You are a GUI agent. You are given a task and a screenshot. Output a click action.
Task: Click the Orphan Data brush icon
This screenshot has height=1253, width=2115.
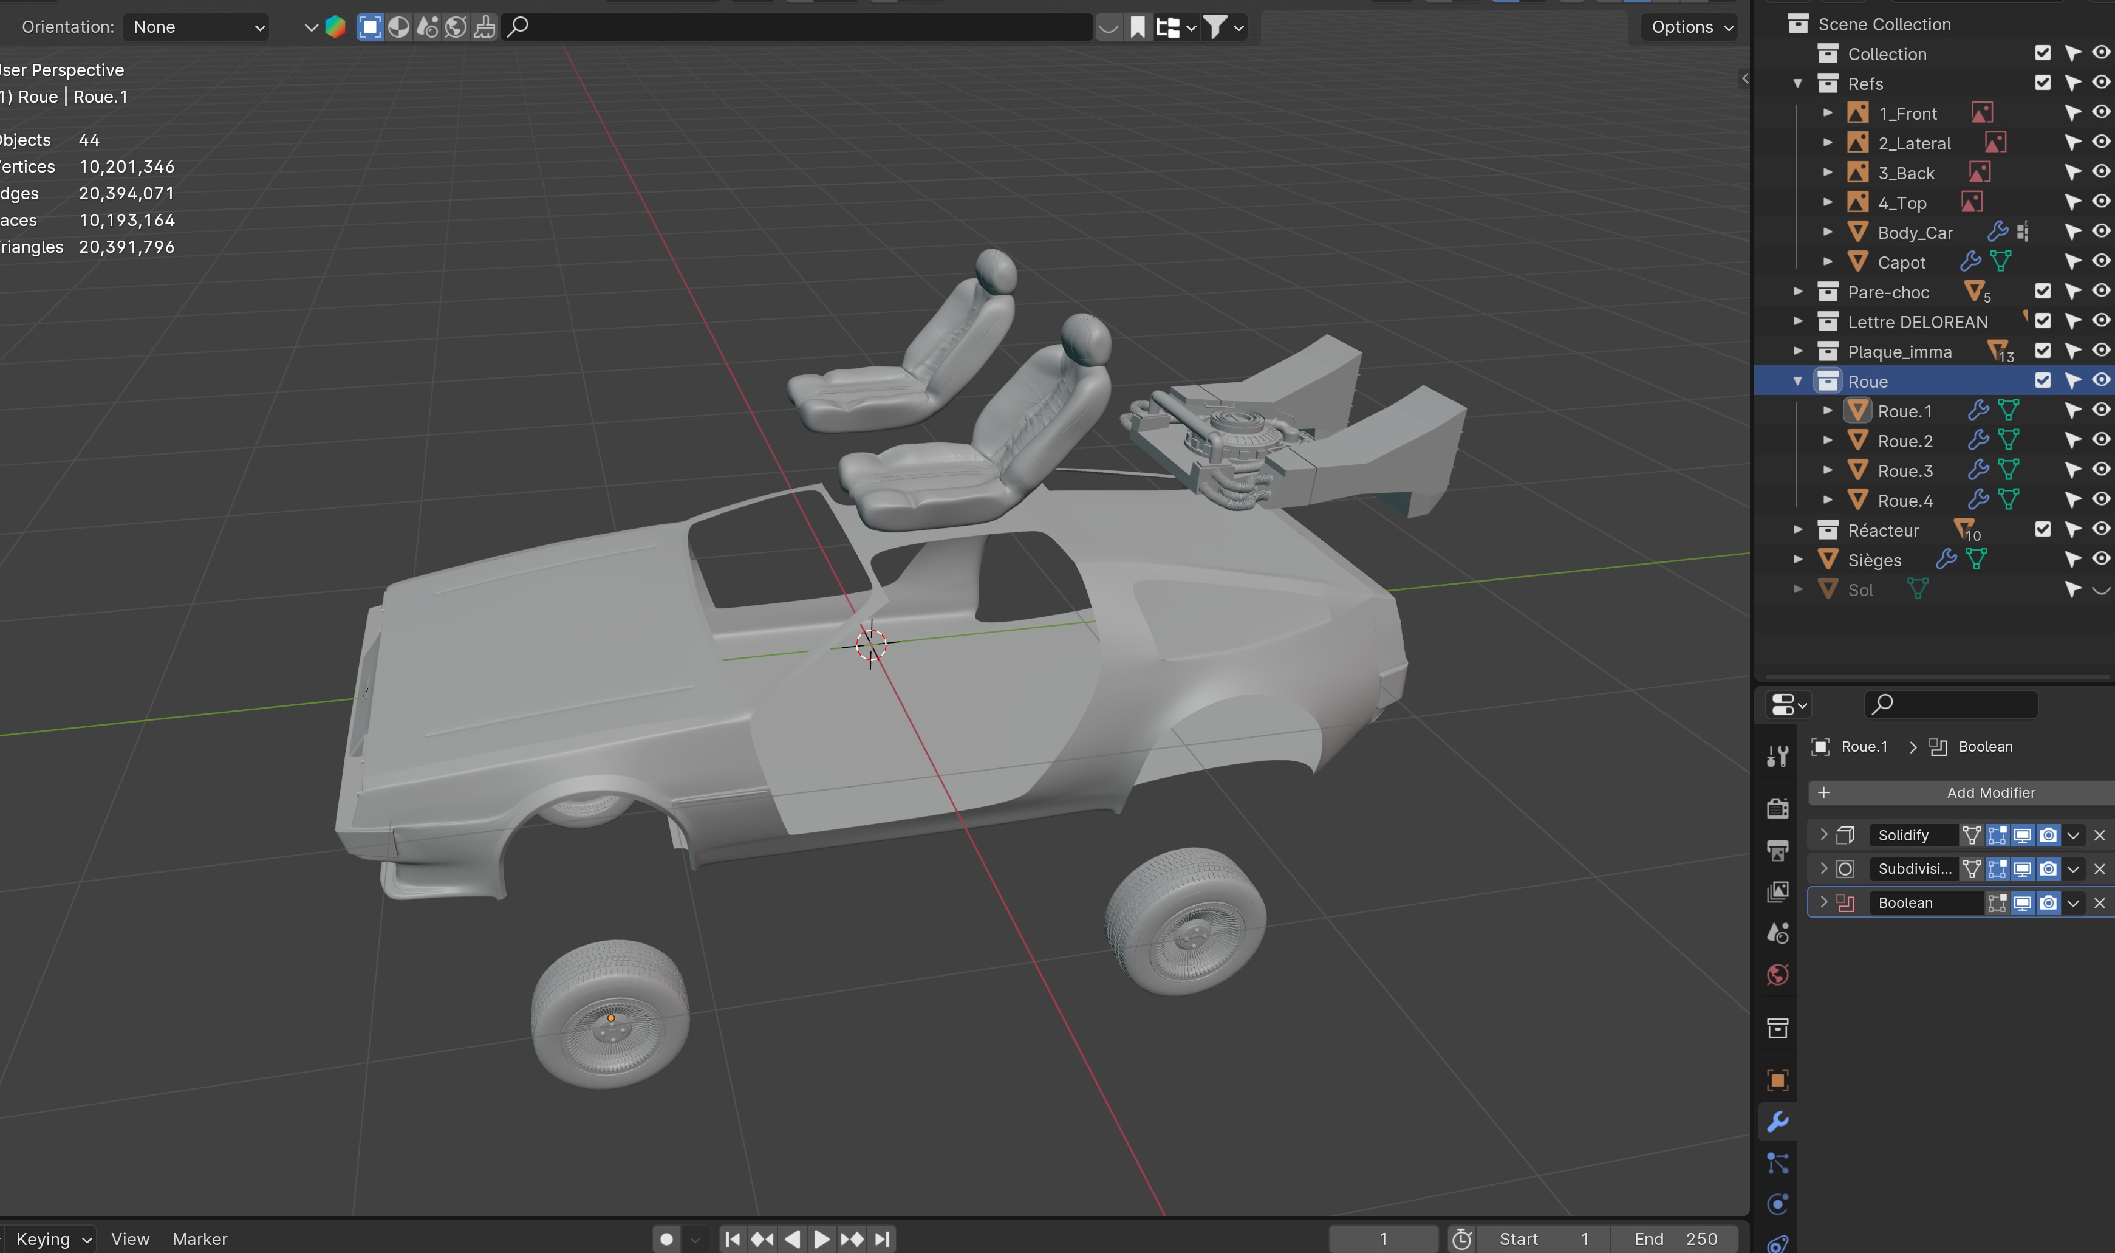pos(485,27)
